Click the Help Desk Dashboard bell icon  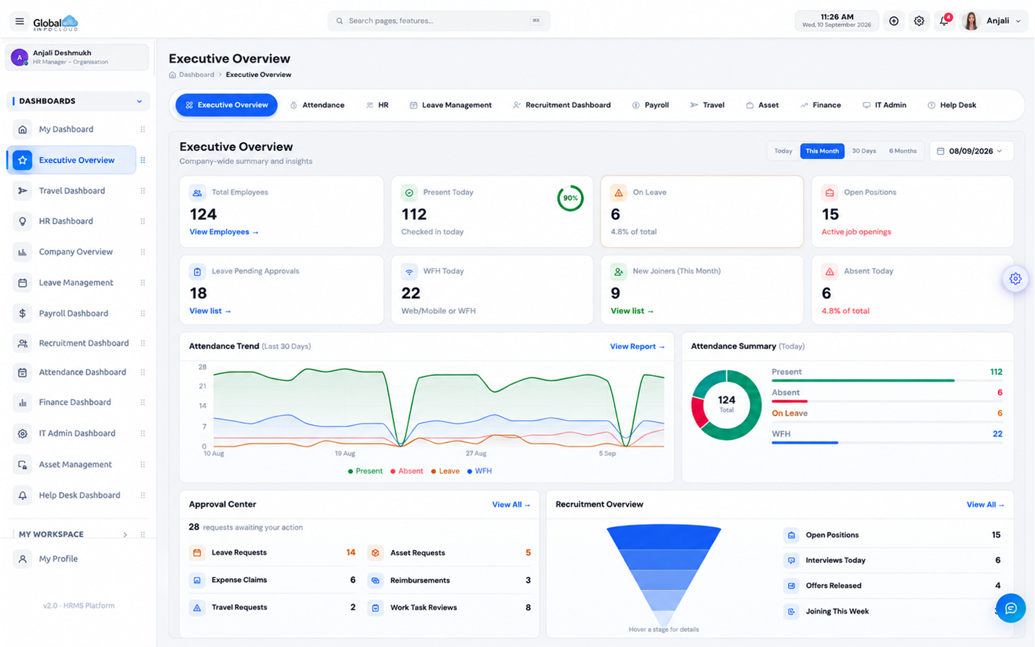(x=23, y=496)
